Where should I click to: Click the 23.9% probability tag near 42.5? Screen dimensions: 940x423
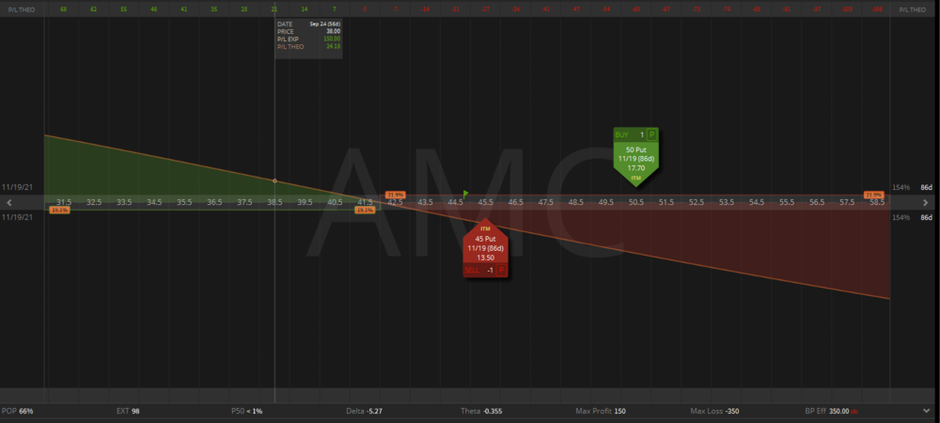[395, 195]
